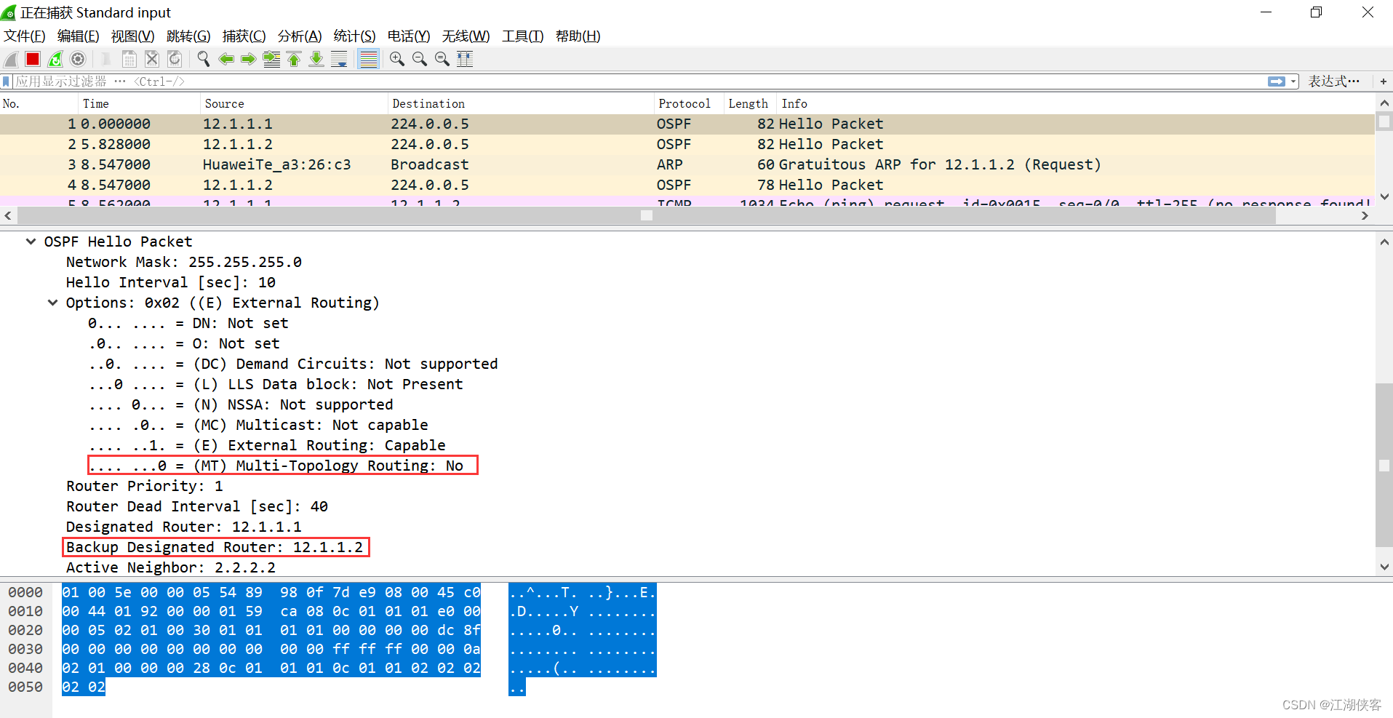
Task: Apply the display filter arrow button
Action: 1277,81
